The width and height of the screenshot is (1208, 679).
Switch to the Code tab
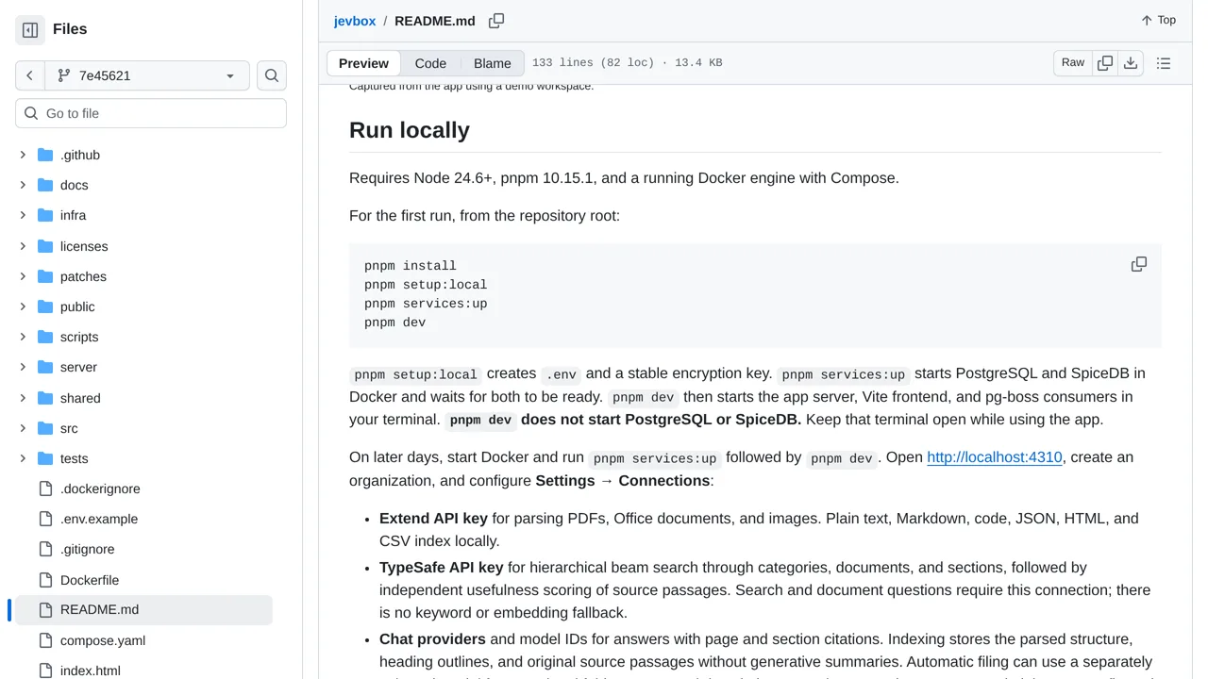pyautogui.click(x=430, y=63)
